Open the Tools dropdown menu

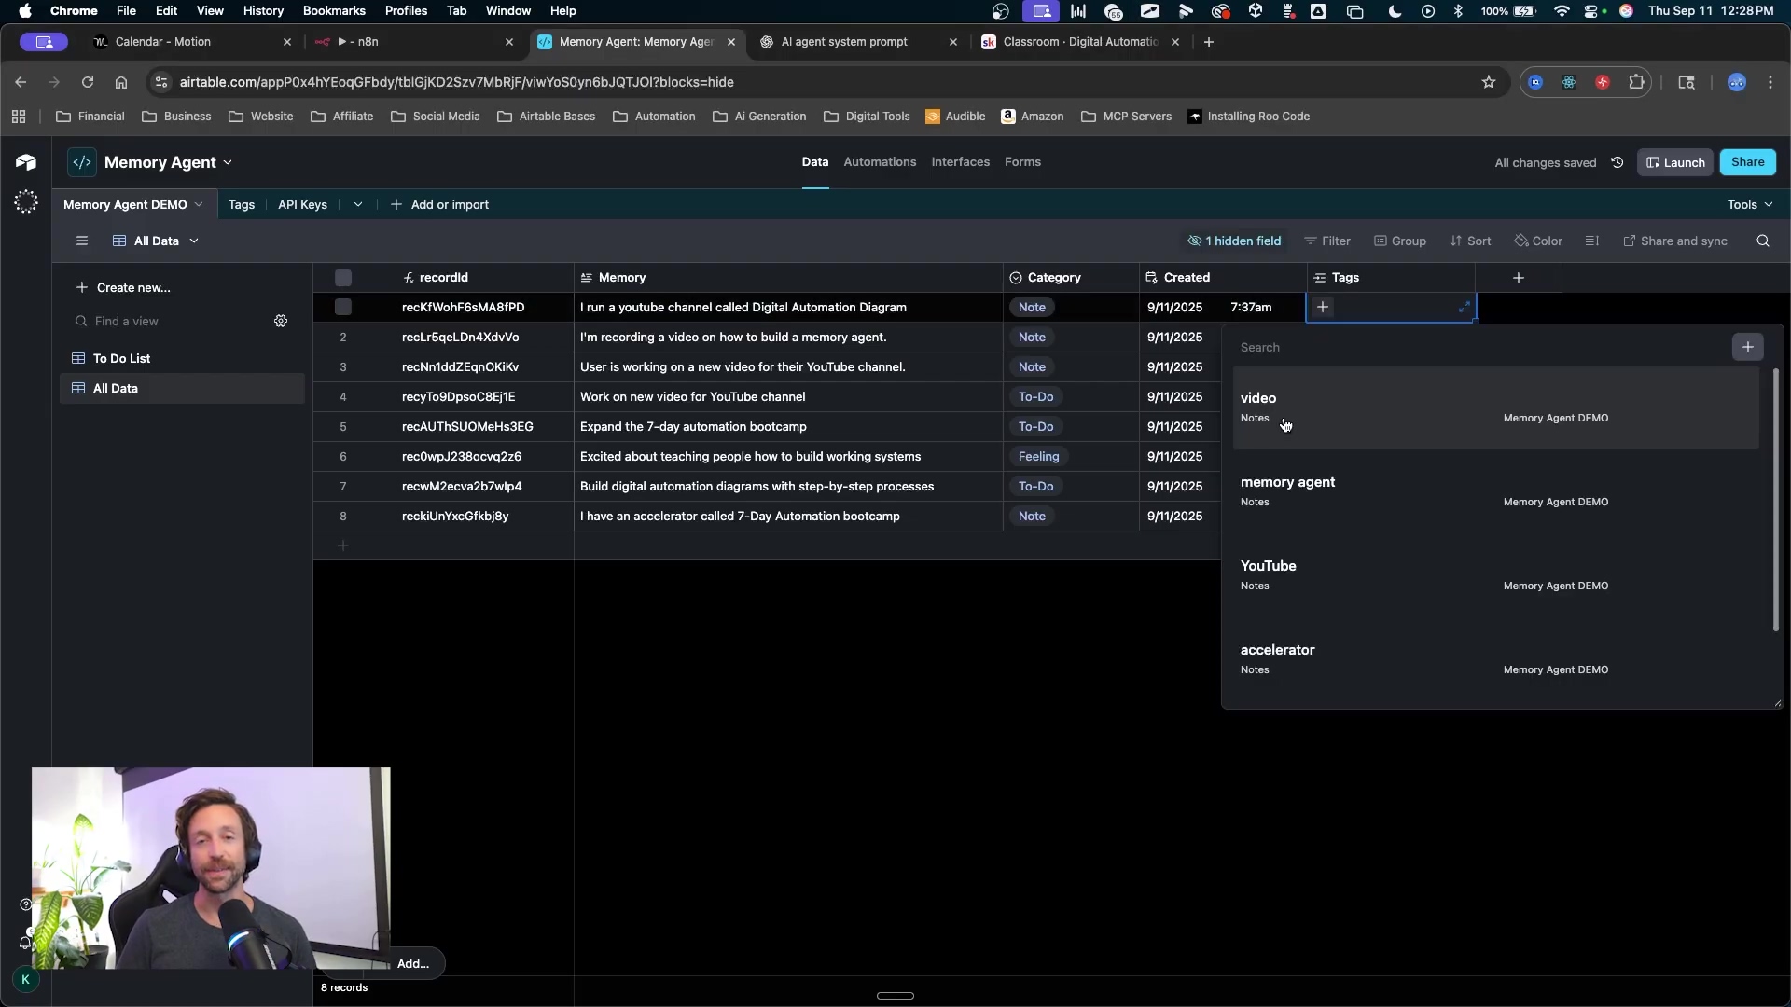coord(1749,204)
